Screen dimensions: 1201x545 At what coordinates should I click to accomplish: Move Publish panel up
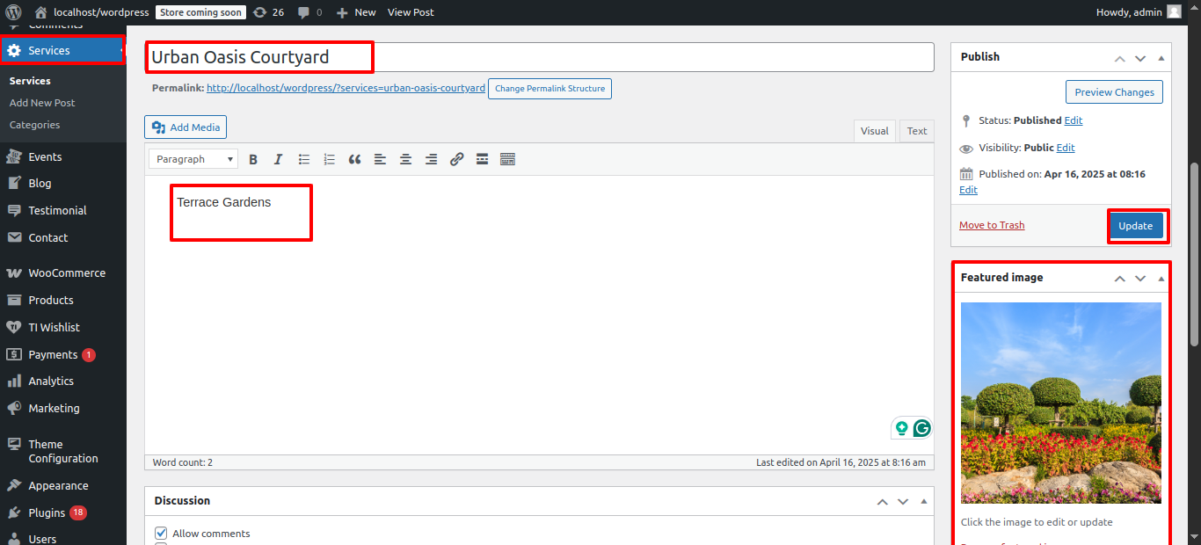(x=1119, y=58)
